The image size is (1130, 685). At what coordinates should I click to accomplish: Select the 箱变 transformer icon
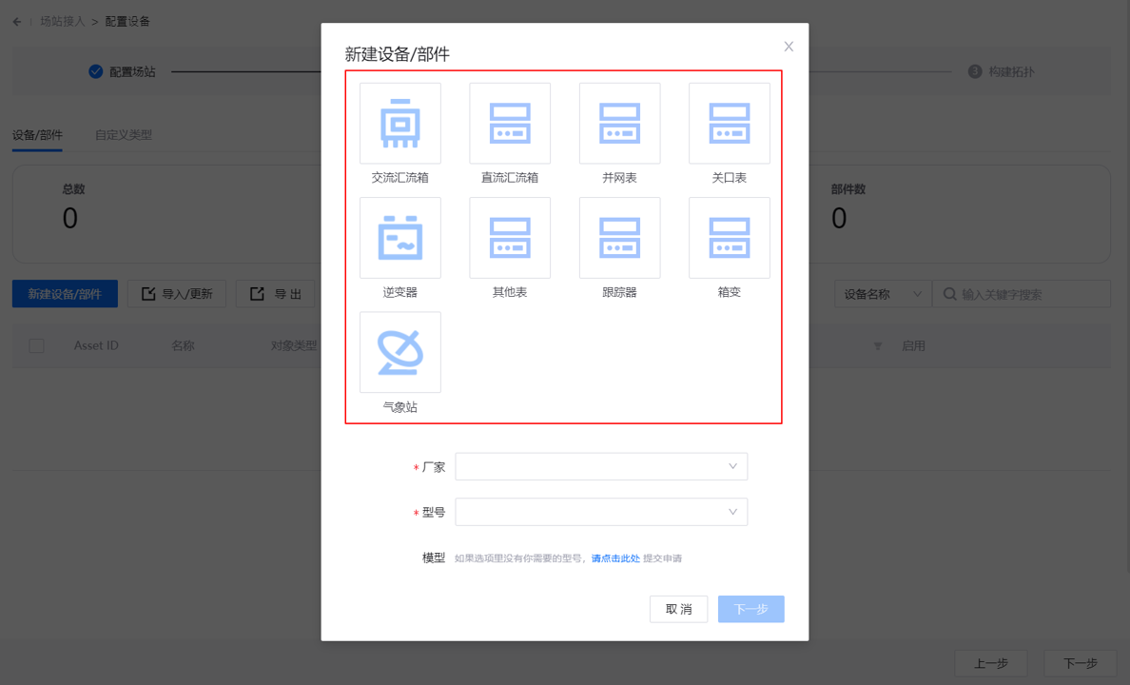[x=729, y=238]
